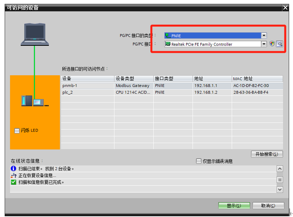Sort by 接口类型 column header
Image resolution: width=293 pixels, height=217 pixels.
173,78
